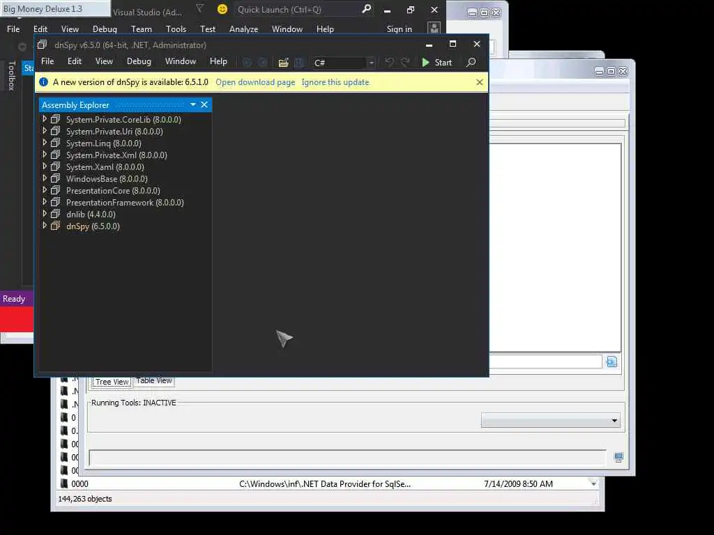
Task: Click the Open download page link
Action: tap(255, 82)
